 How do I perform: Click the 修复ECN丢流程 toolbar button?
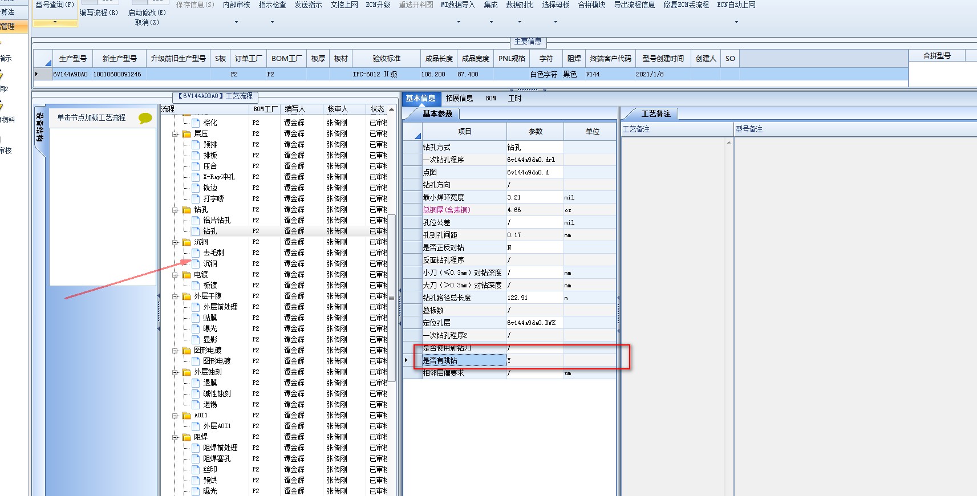[x=686, y=5]
